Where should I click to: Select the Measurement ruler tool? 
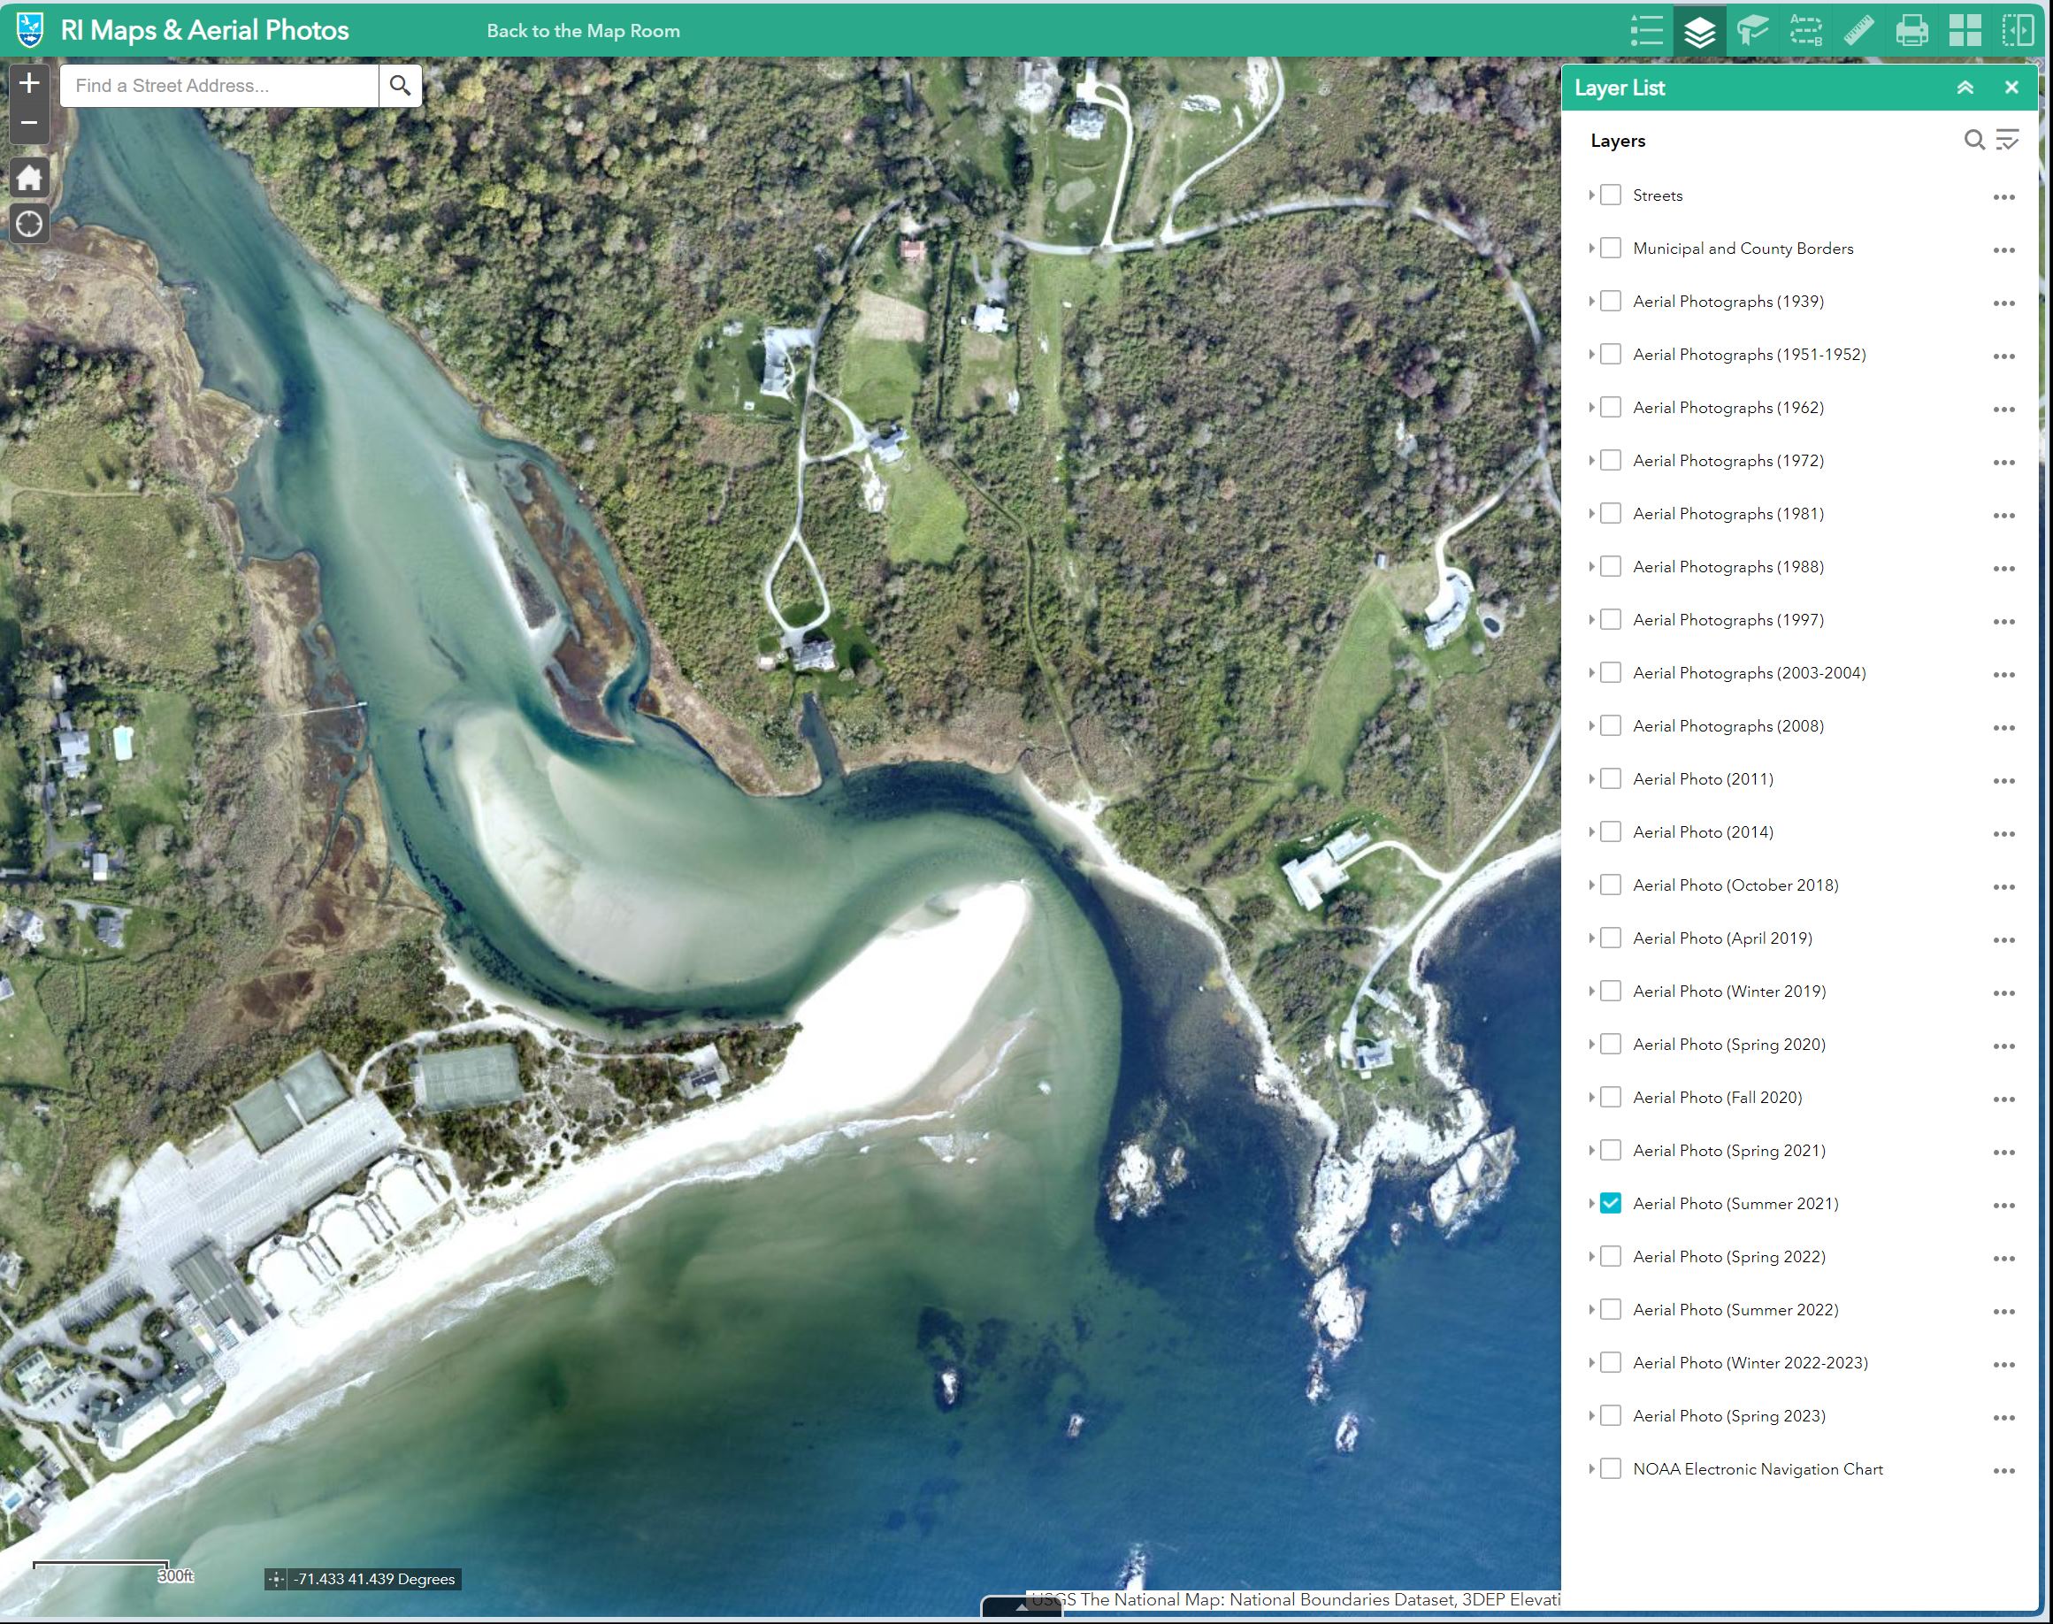pos(1858,30)
